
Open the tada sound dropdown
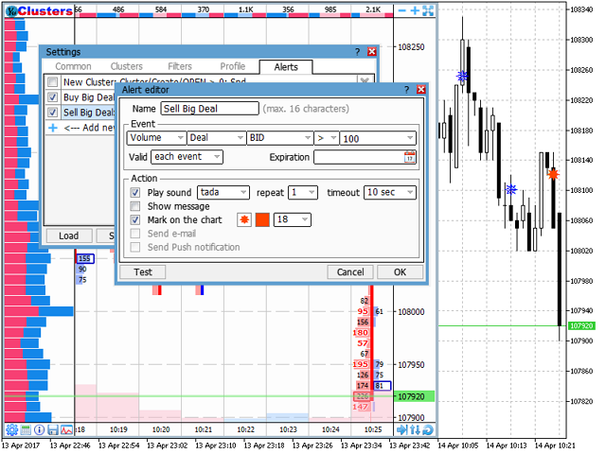[223, 192]
